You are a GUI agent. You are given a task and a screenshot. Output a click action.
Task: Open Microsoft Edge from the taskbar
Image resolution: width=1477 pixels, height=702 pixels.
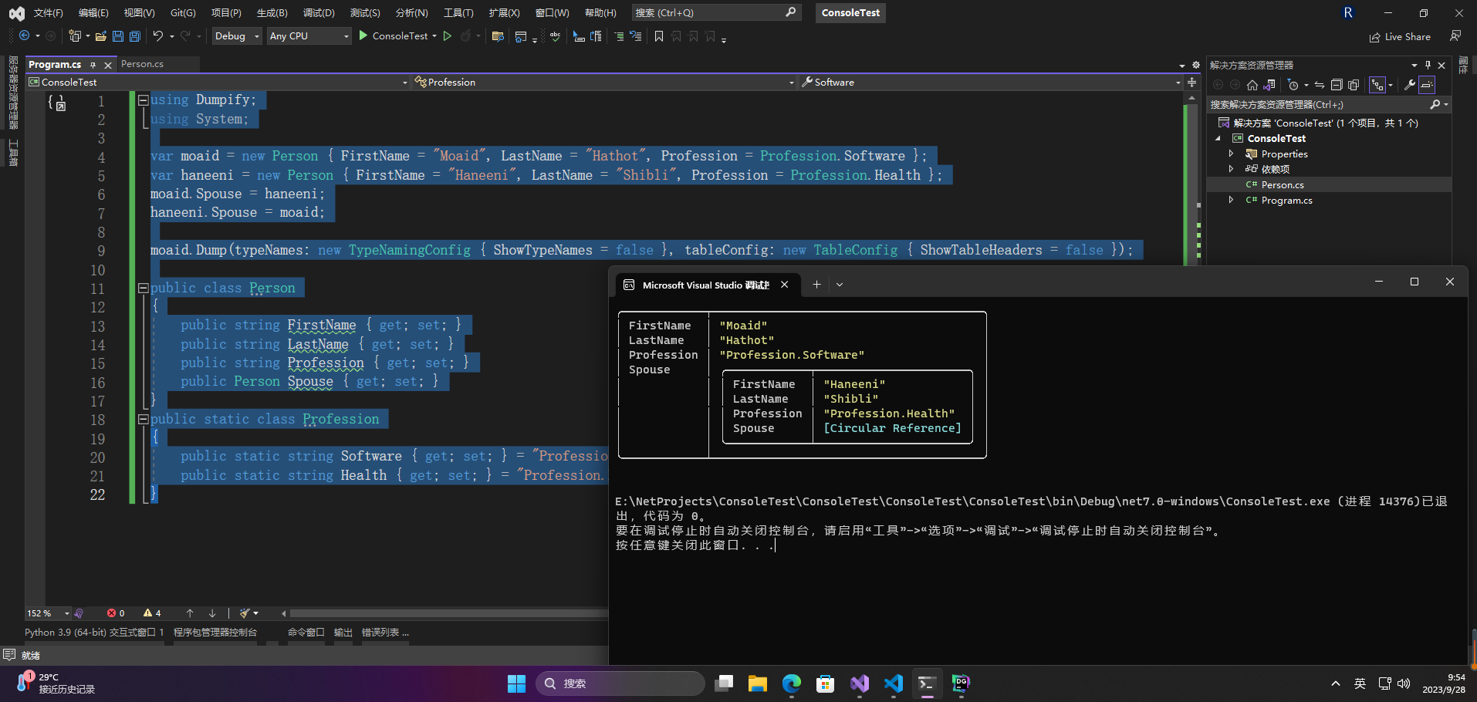792,683
